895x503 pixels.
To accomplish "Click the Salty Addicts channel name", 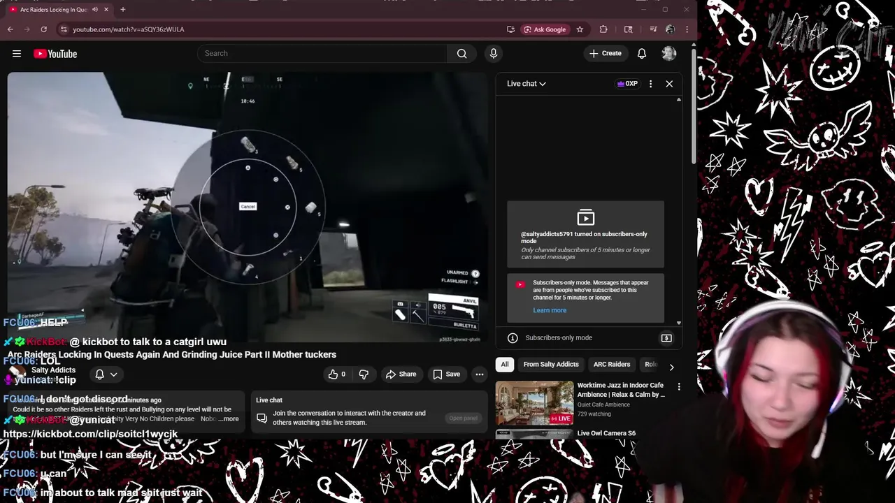I will coord(53,370).
